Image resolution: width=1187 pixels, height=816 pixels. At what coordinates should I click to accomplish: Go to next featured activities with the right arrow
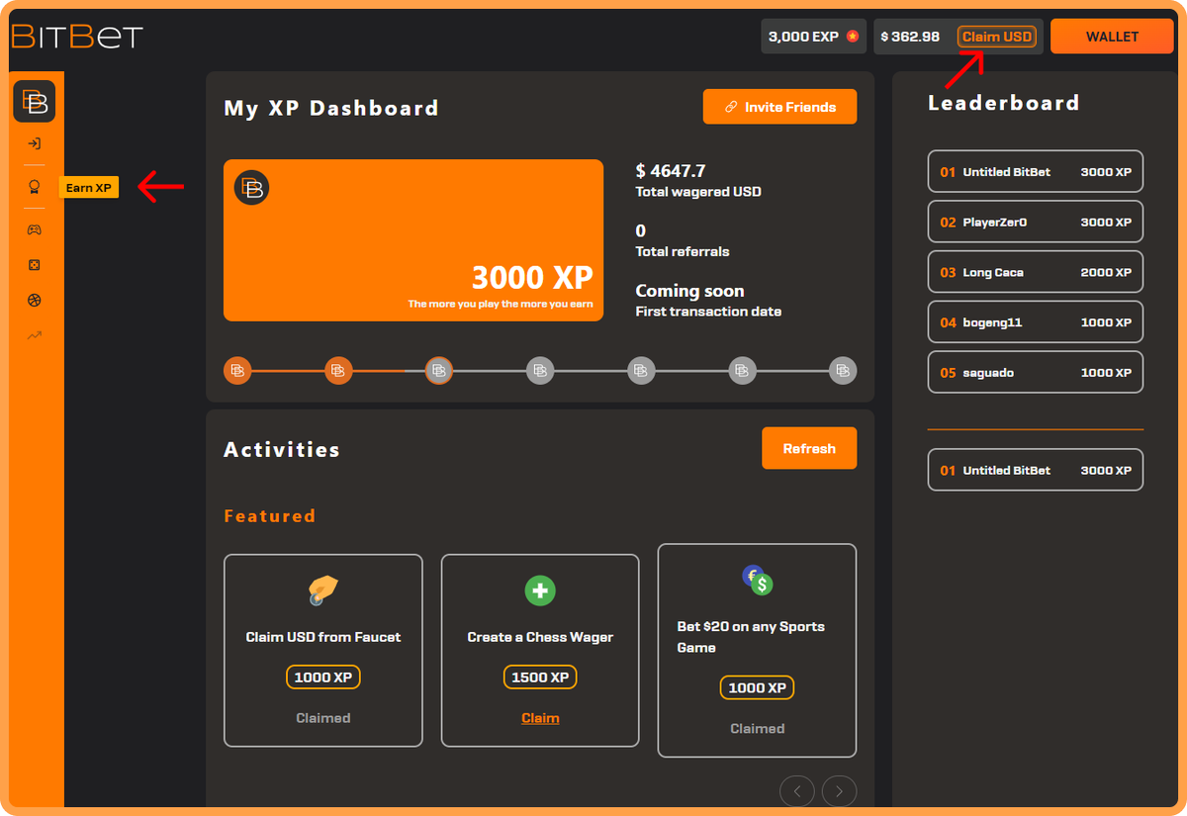click(839, 791)
